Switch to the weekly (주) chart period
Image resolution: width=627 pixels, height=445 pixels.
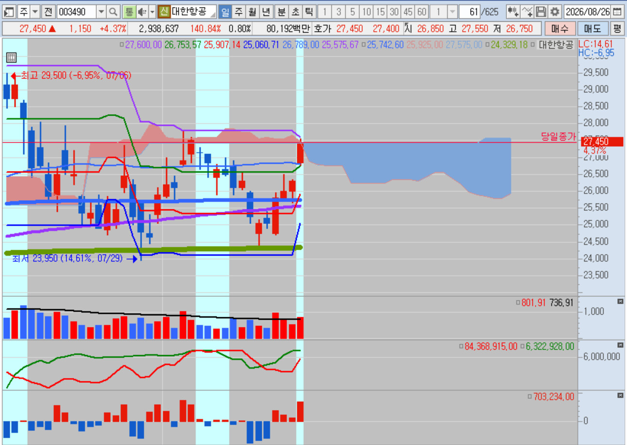coord(238,11)
